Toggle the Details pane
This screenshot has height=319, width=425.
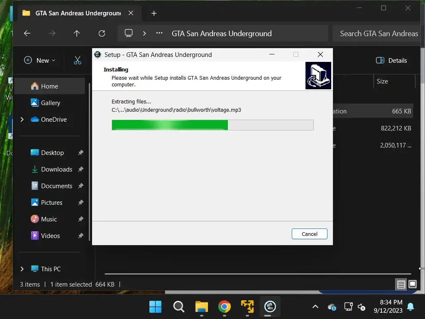pyautogui.click(x=391, y=60)
